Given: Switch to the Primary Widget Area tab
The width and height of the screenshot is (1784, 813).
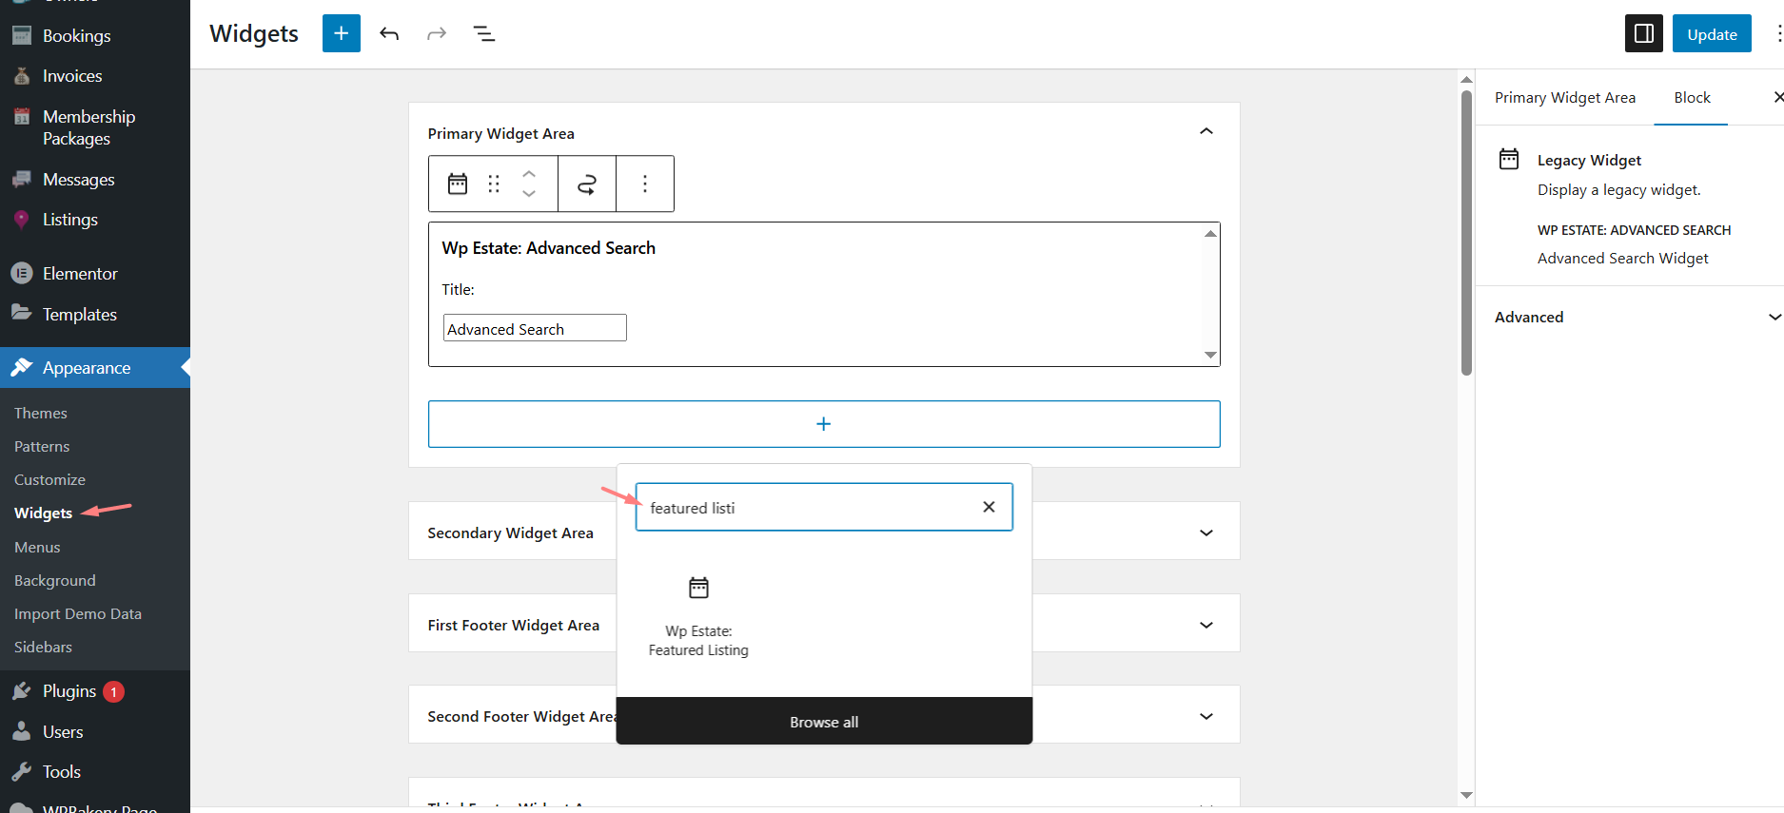Looking at the screenshot, I should coord(1564,98).
